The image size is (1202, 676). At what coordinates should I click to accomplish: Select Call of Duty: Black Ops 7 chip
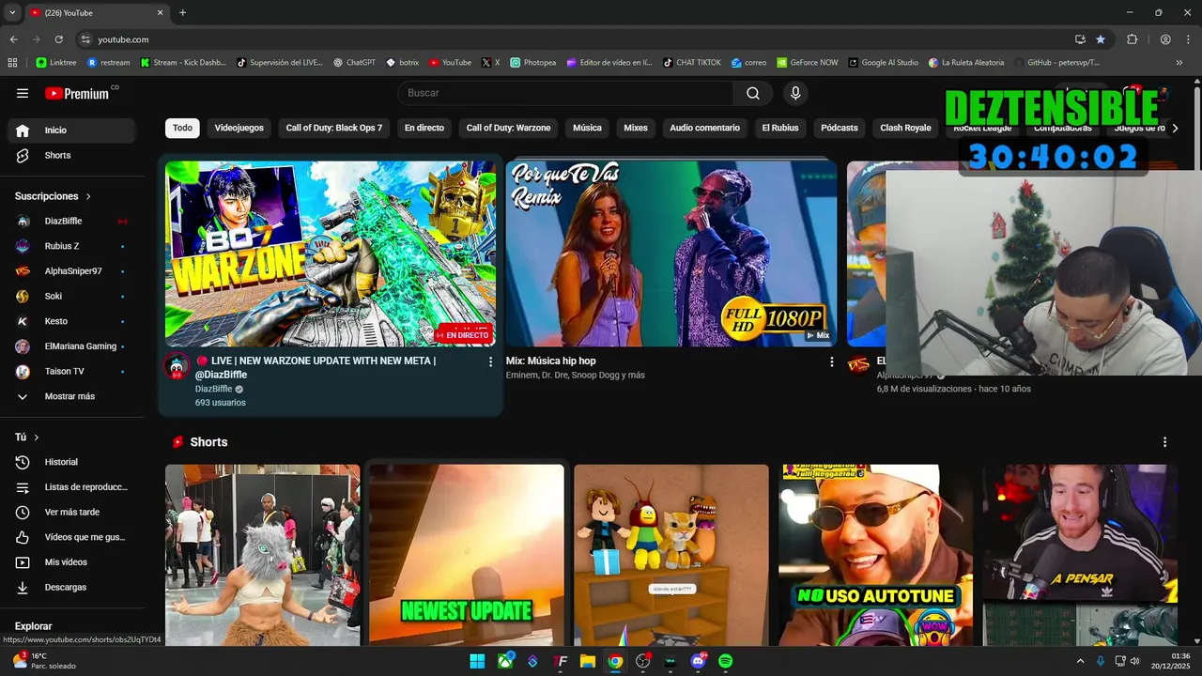[x=334, y=128]
